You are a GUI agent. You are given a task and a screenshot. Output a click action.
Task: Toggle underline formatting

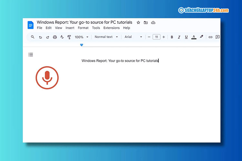point(186,37)
